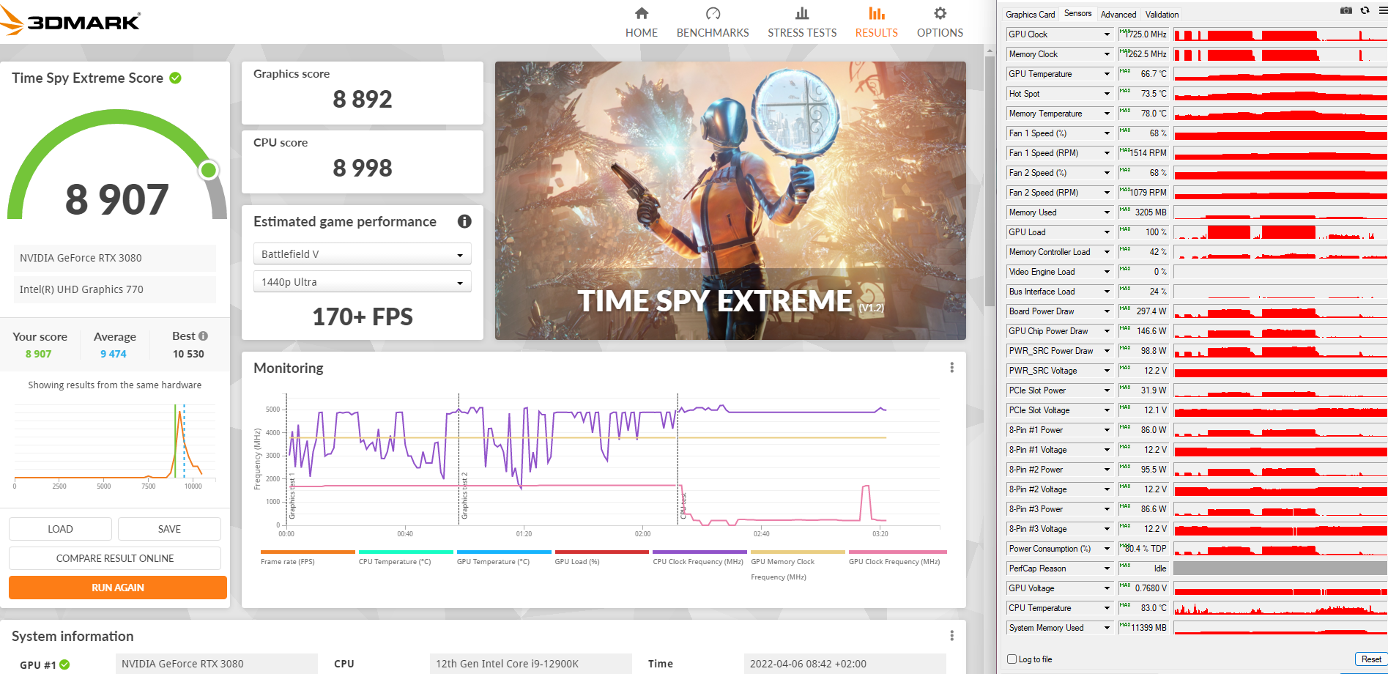Click the info icon for Estimated game performance

click(464, 221)
